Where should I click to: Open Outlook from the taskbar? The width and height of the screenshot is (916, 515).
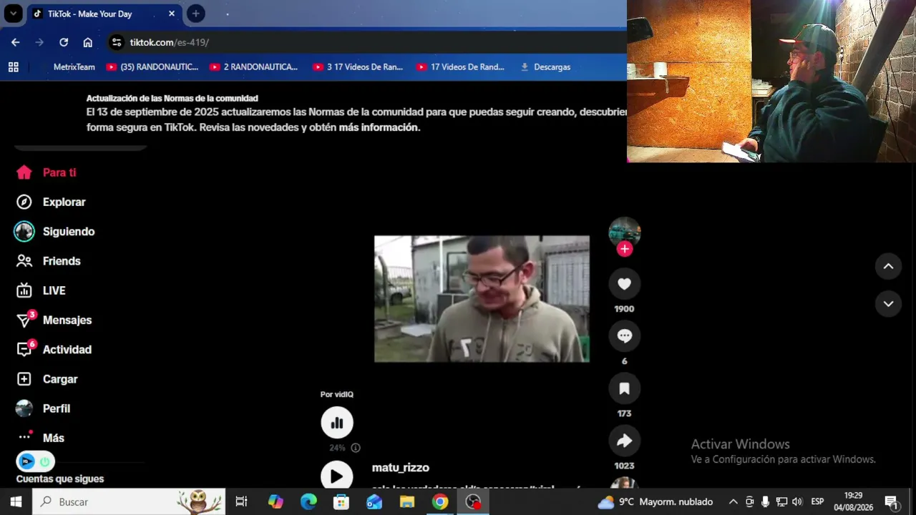(x=374, y=502)
